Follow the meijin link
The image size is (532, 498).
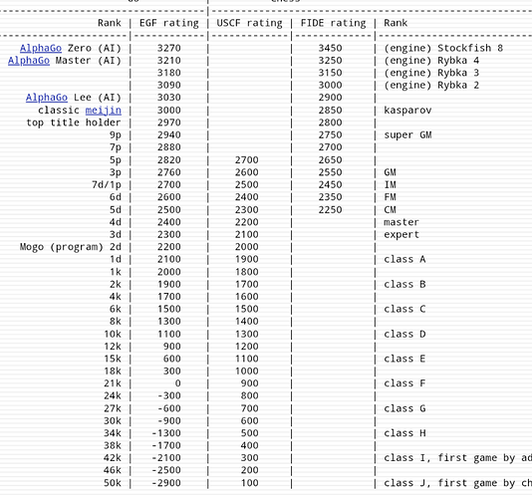pyautogui.click(x=104, y=111)
